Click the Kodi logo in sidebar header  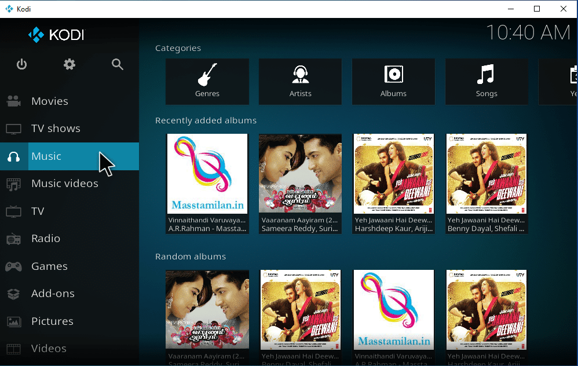click(57, 35)
